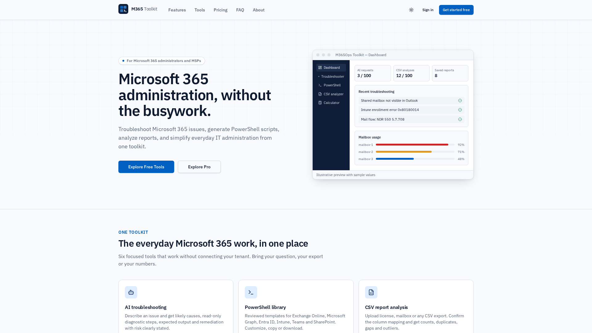The image size is (592, 333).
Task: Click the M365 Toolkit logo icon
Action: 123,9
